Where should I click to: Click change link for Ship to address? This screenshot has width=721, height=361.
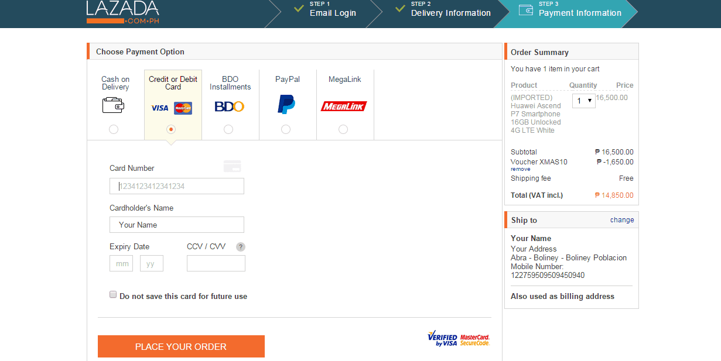coord(621,220)
